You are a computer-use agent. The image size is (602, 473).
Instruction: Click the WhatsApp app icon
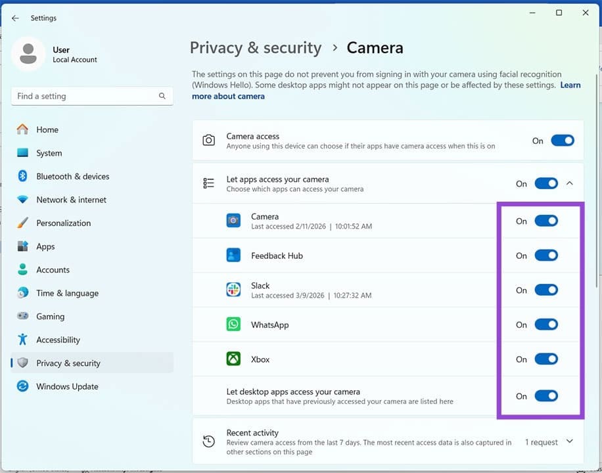(x=233, y=324)
